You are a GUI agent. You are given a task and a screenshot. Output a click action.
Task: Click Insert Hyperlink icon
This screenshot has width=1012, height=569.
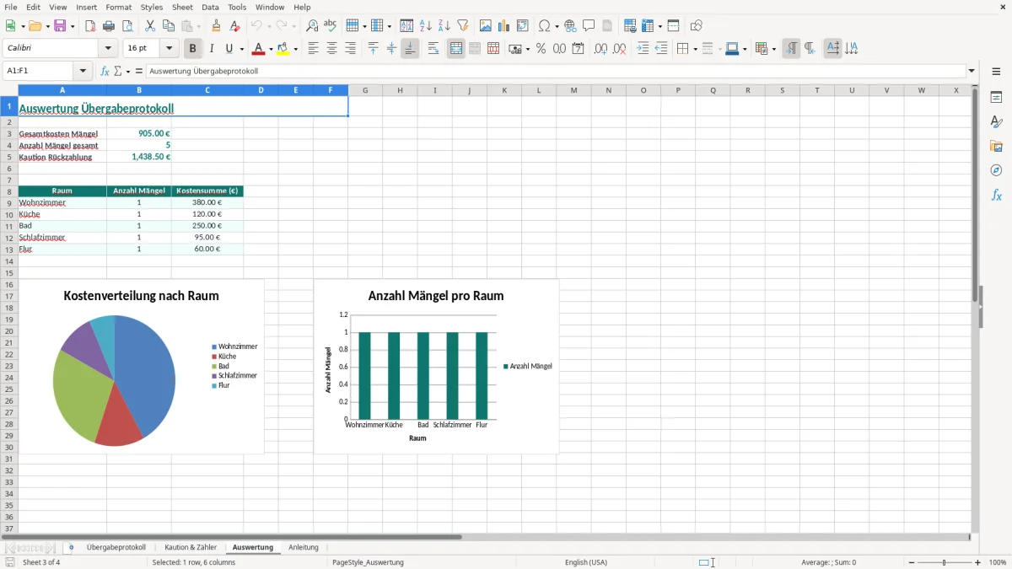point(570,26)
